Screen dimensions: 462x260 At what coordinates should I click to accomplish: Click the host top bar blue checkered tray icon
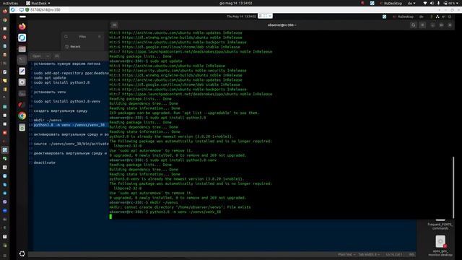pyautogui.click(x=372, y=3)
